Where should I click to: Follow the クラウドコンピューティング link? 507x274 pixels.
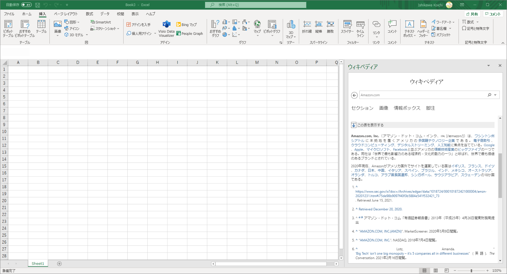tap(373, 145)
